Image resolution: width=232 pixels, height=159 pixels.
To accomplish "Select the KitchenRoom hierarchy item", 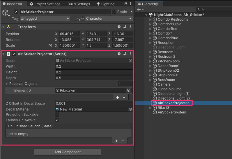I will 169,61.
